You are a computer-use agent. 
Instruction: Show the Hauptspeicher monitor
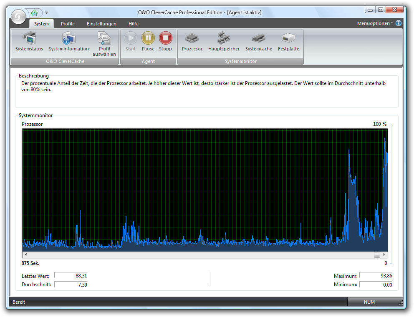click(x=224, y=42)
